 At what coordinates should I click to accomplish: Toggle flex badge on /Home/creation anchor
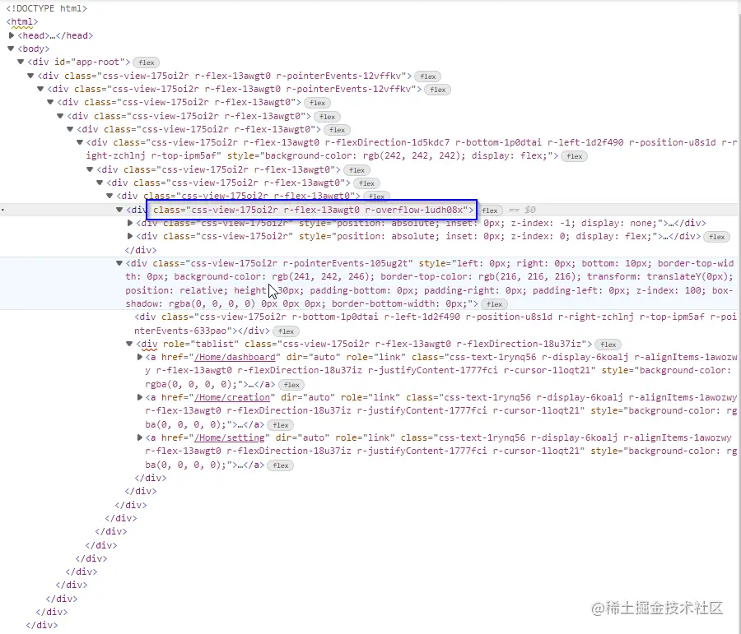click(280, 425)
